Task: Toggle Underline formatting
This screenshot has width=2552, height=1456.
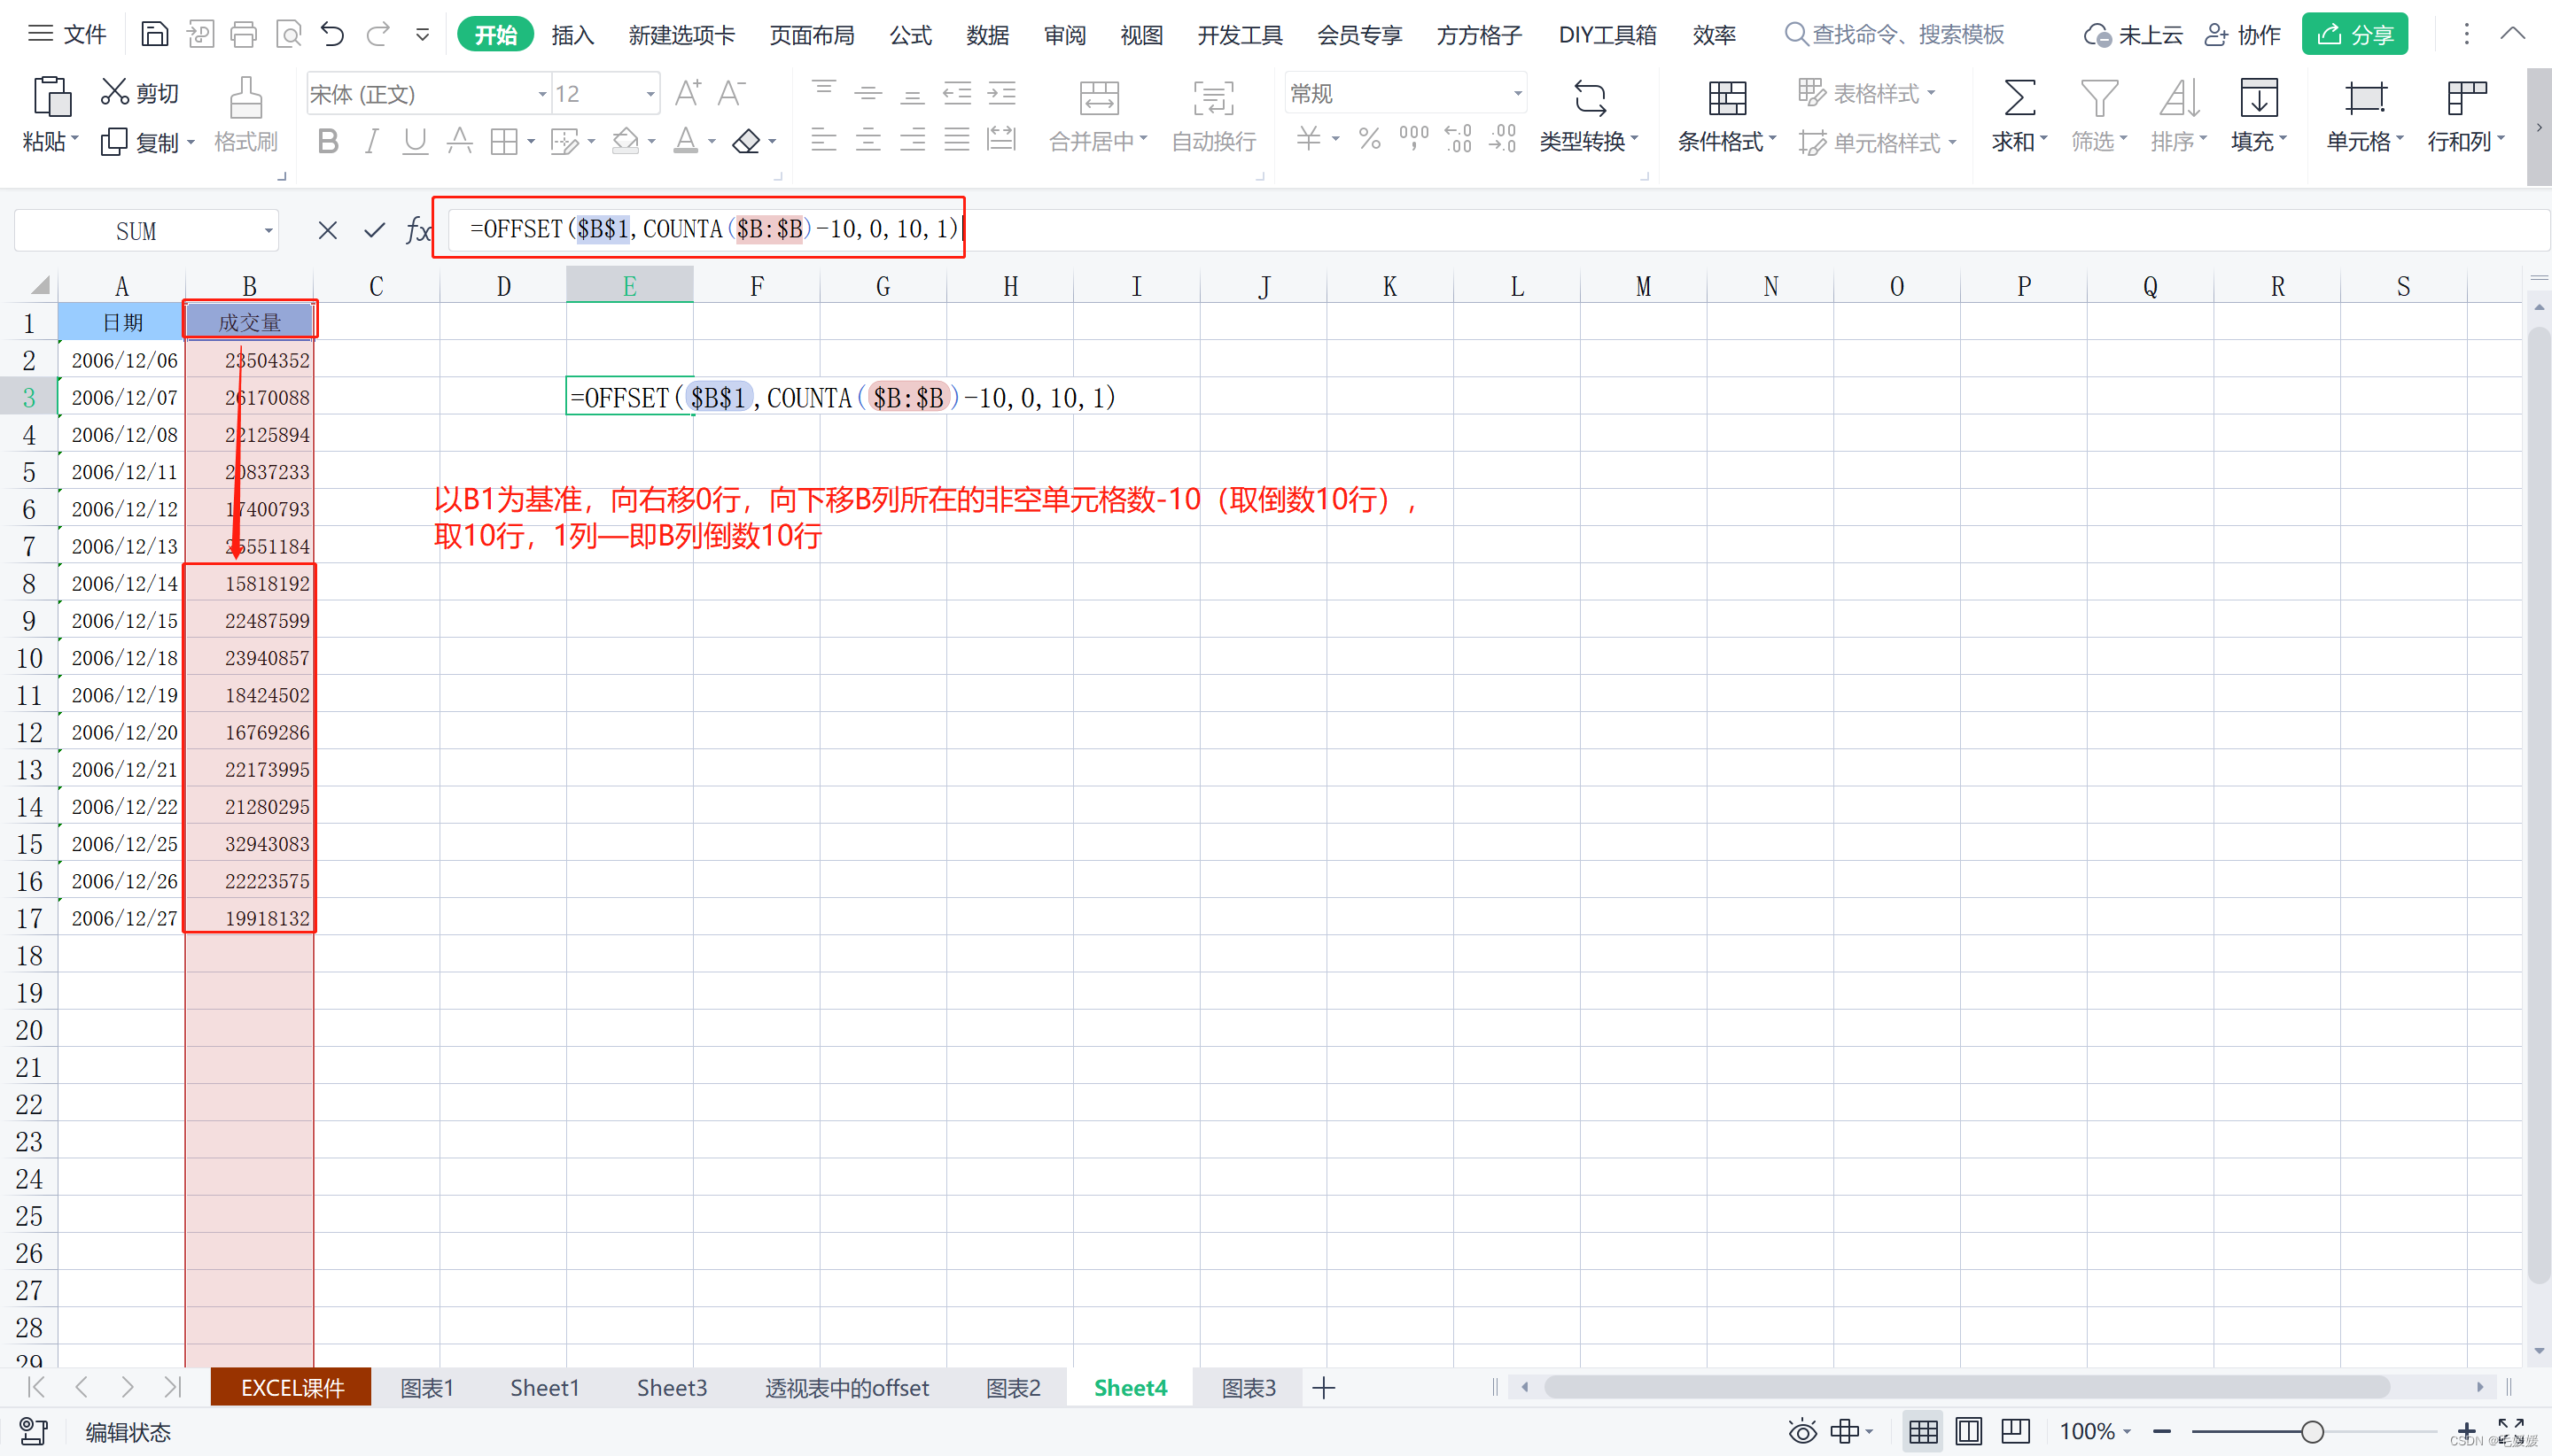Action: tap(414, 141)
